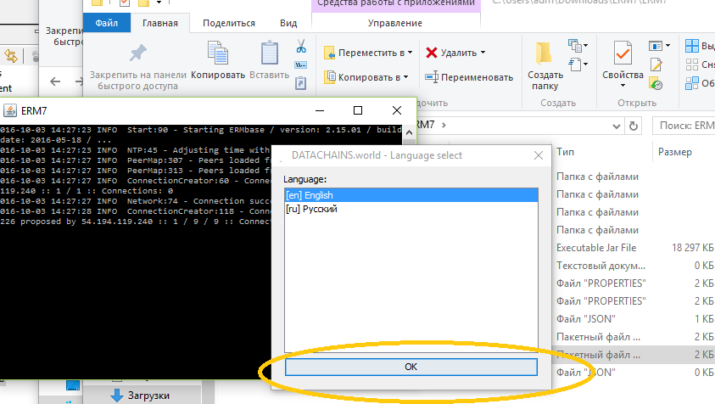Click the Поиск search field
Viewport: 715px width, 404px height.
point(684,126)
